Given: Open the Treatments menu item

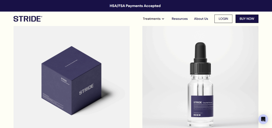Looking at the screenshot, I should [x=152, y=19].
